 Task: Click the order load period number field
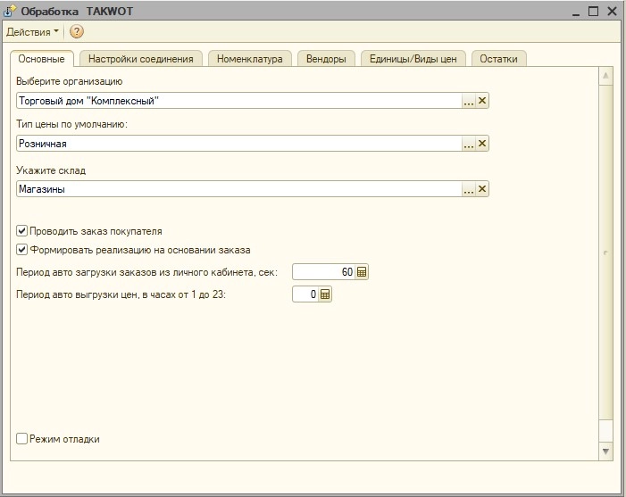323,272
